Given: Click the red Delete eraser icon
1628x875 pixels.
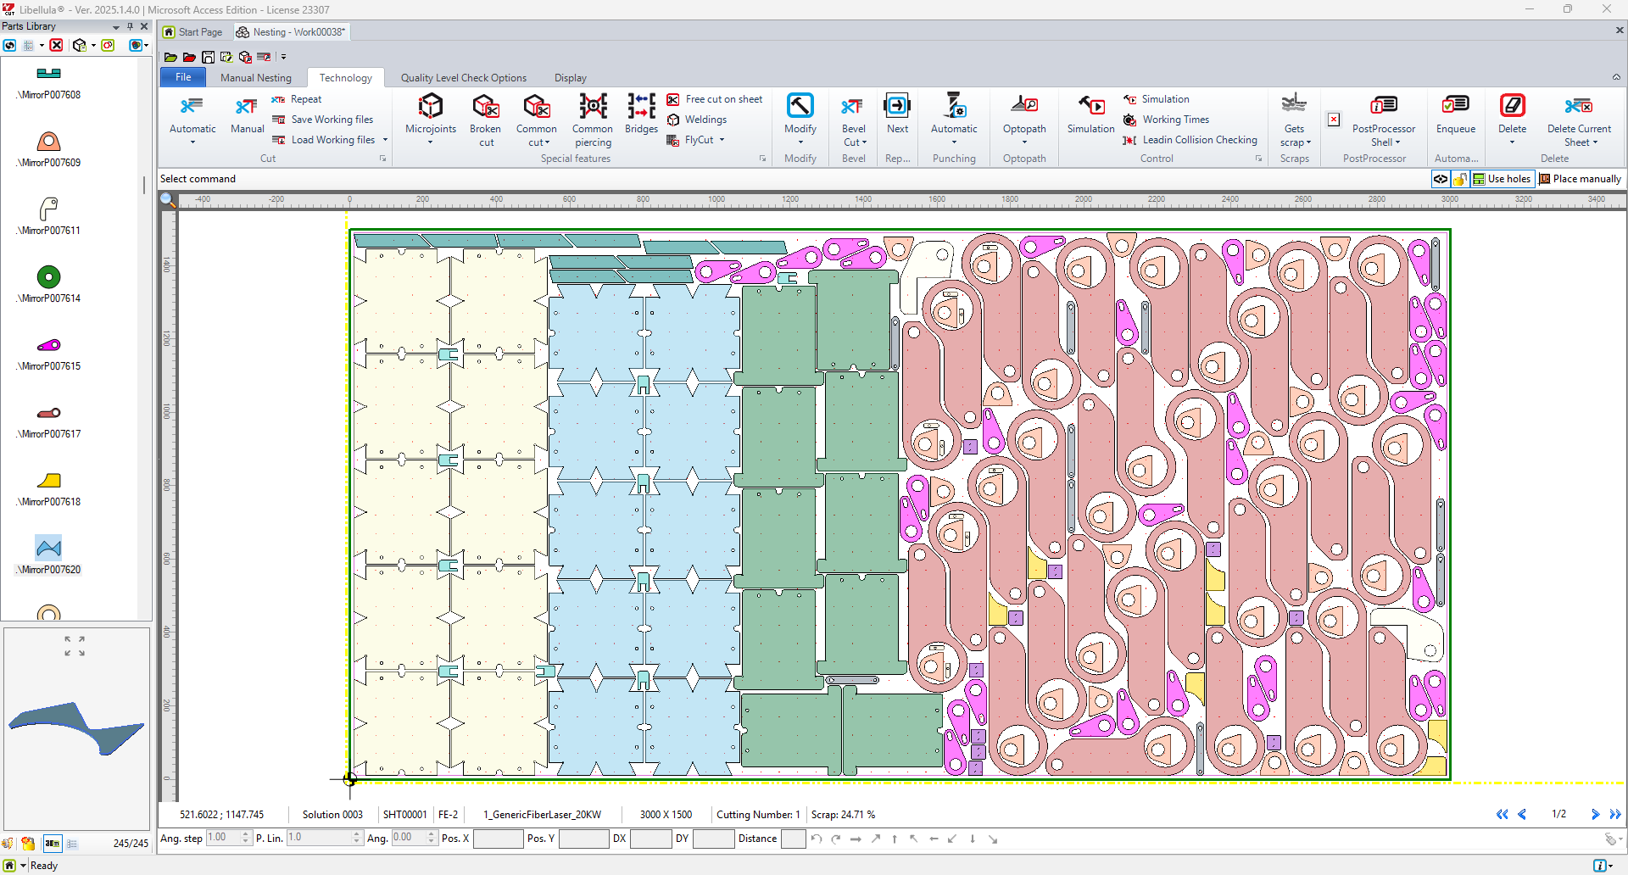Looking at the screenshot, I should 1512,105.
